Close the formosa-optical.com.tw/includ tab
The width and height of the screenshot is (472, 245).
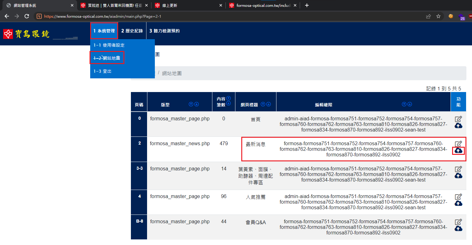pos(295,5)
